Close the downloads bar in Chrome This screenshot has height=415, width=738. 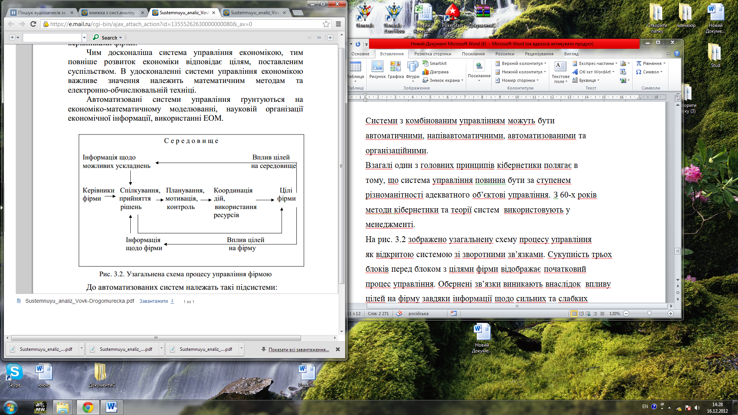tap(337, 349)
